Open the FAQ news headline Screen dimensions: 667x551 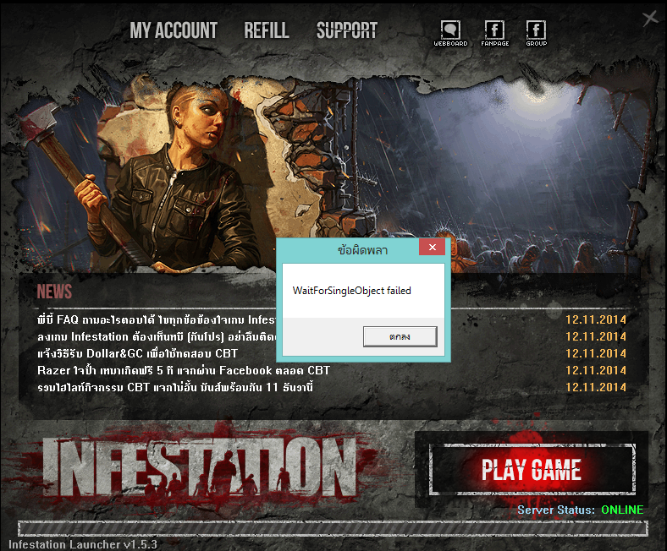(157, 319)
